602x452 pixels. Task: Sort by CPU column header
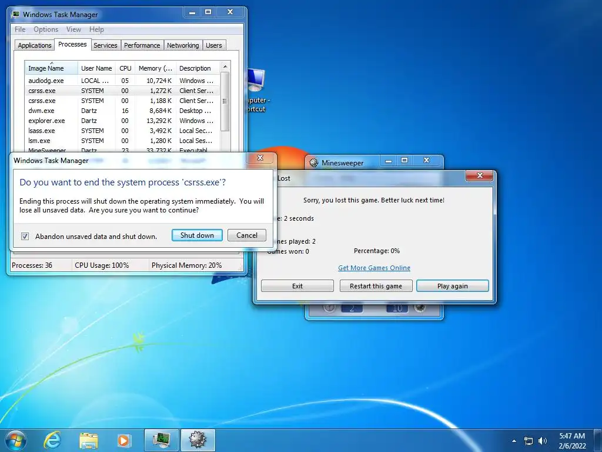(125, 68)
